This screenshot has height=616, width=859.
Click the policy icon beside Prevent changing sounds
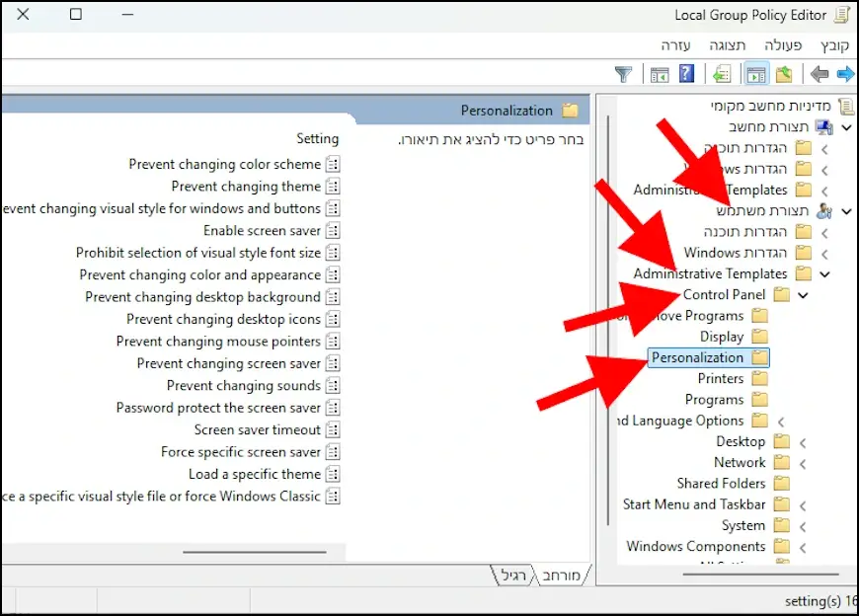(x=333, y=385)
